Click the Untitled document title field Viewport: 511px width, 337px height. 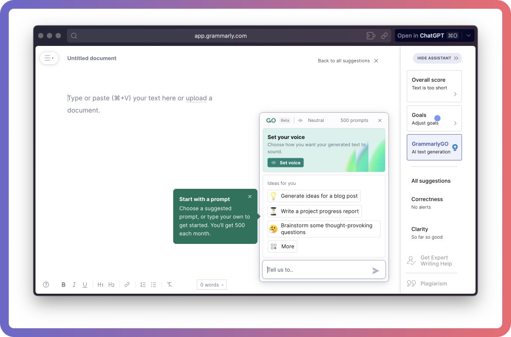point(92,58)
